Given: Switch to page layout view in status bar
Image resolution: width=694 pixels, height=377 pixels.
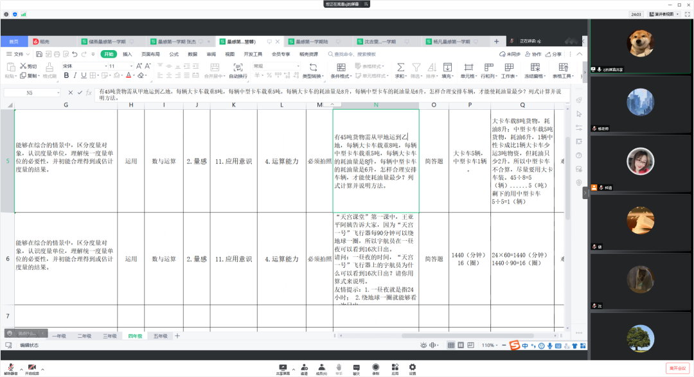Looking at the screenshot, I should 461,345.
